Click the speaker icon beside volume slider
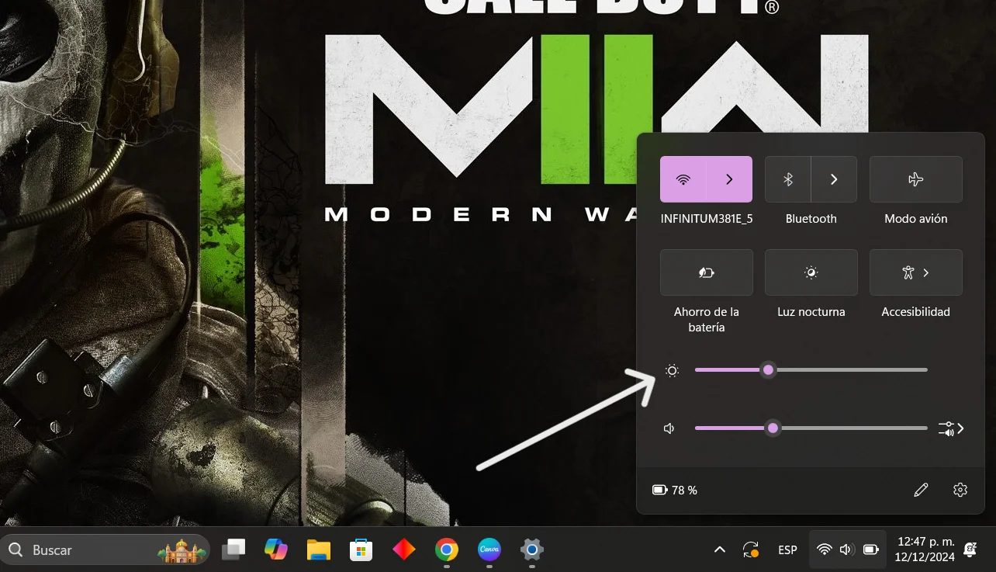 pos(669,428)
